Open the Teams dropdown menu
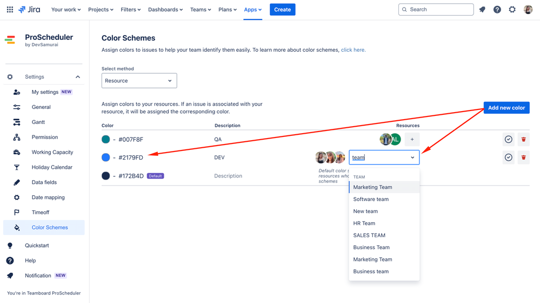 pos(201,10)
